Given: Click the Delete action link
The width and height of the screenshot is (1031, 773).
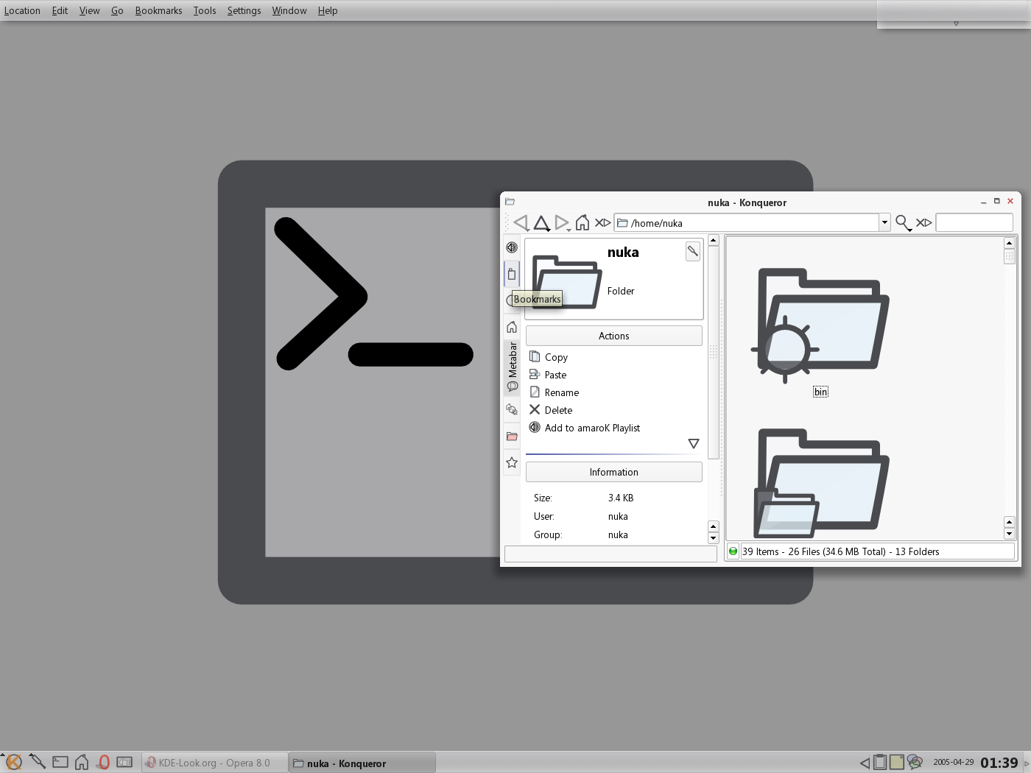Looking at the screenshot, I should [x=558, y=410].
